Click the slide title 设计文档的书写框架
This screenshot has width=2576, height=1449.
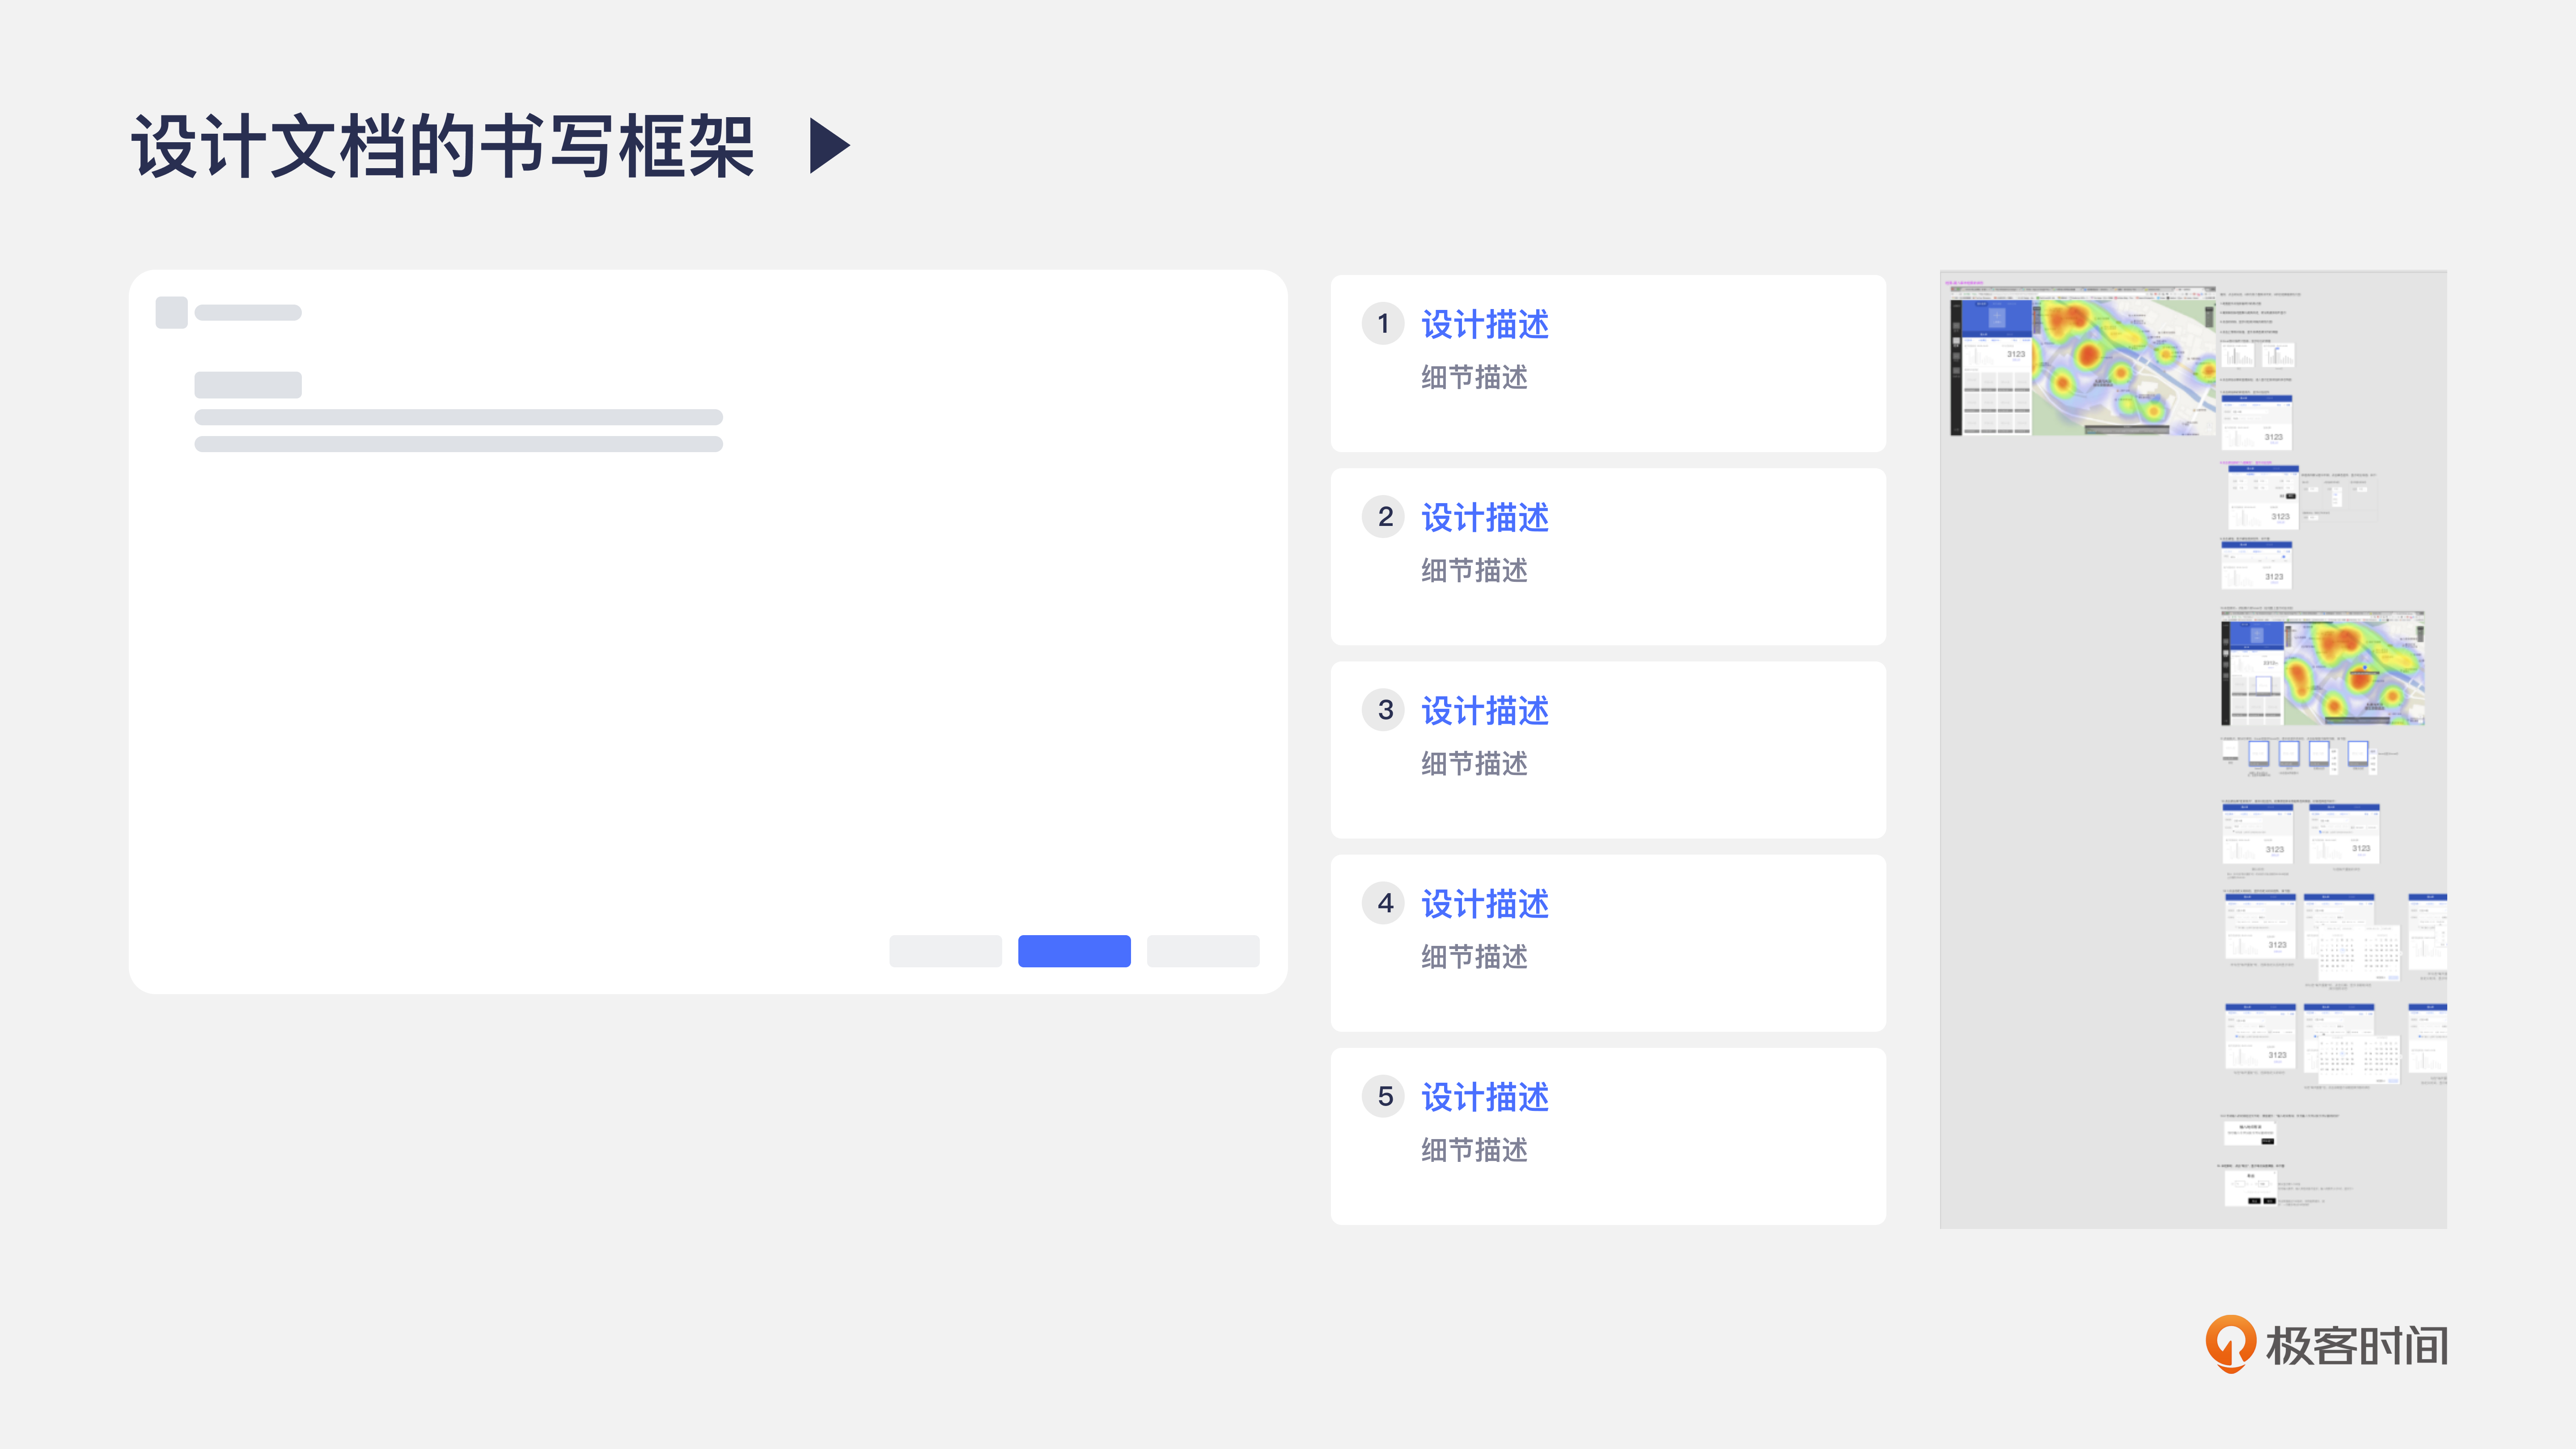(443, 146)
